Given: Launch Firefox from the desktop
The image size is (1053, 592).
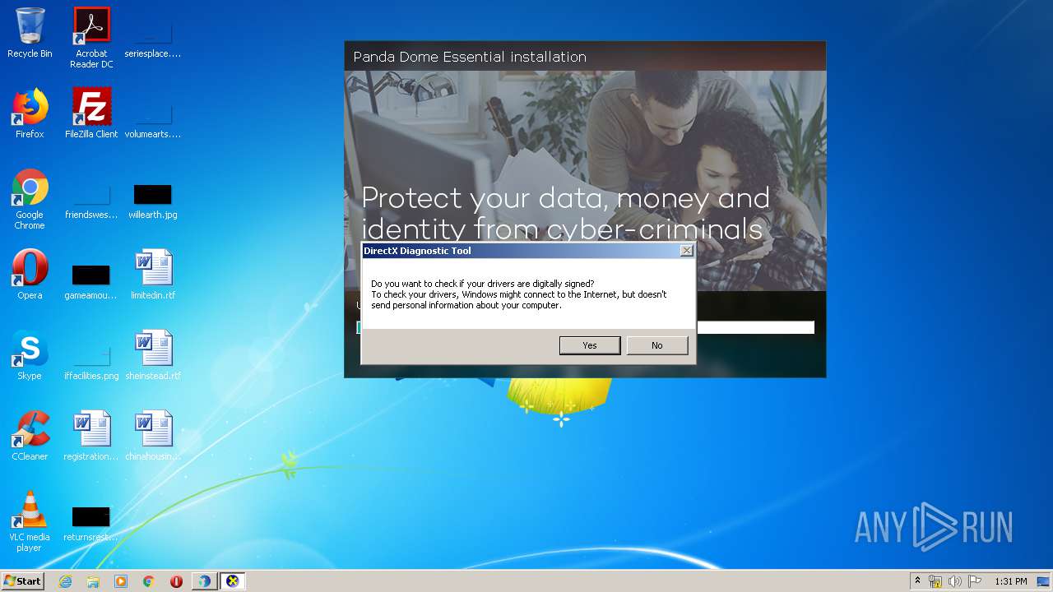Looking at the screenshot, I should 30,113.
